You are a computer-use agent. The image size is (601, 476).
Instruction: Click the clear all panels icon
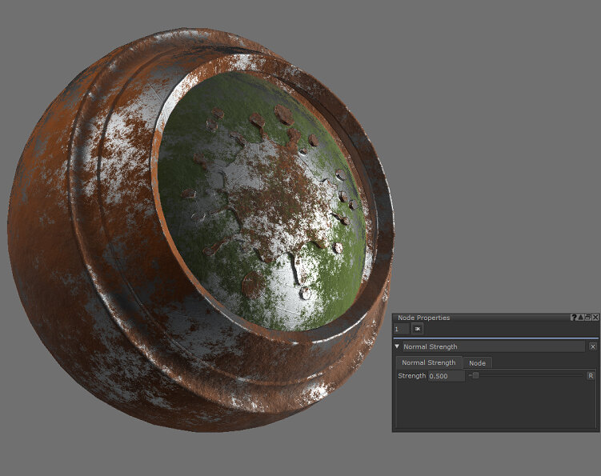[x=417, y=329]
